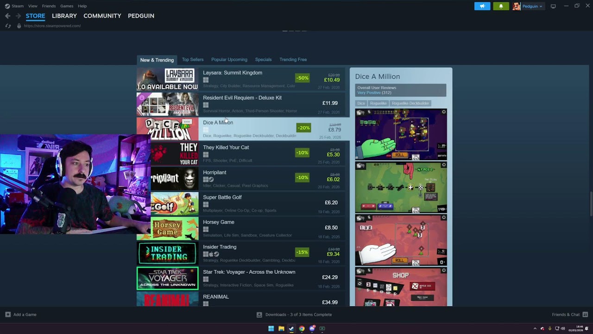593x334 pixels.
Task: Open the Games menu
Action: (x=67, y=6)
